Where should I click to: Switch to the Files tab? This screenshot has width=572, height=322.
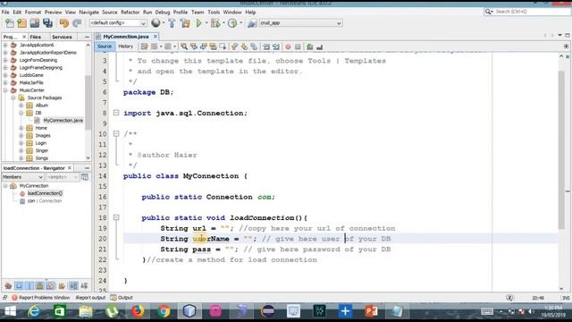[36, 37]
